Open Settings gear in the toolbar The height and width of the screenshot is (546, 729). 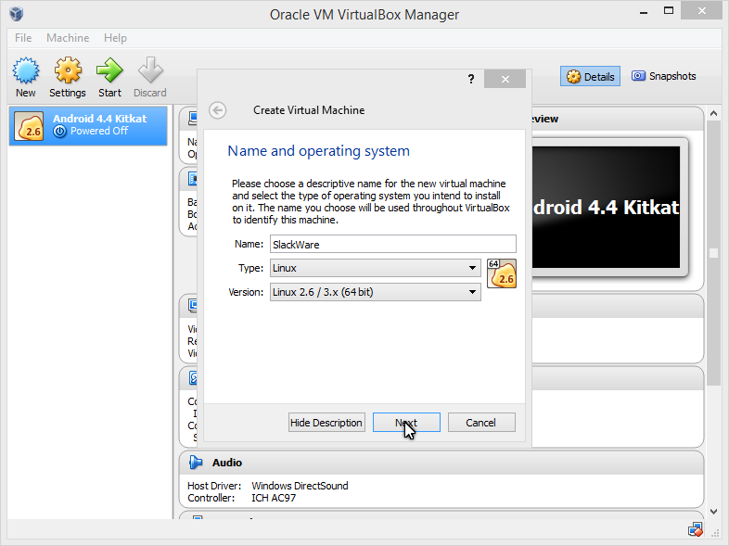coord(68,70)
